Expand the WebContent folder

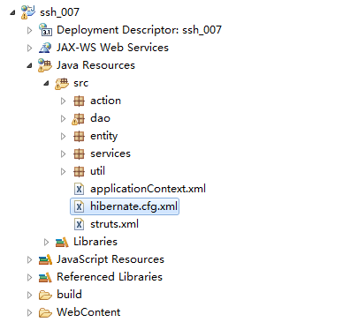coord(29,312)
